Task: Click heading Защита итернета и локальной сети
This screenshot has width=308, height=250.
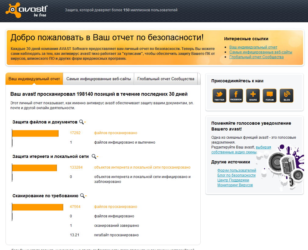Action: [x=51, y=156]
